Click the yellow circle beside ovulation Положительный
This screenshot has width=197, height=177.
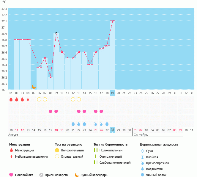click(x=57, y=150)
